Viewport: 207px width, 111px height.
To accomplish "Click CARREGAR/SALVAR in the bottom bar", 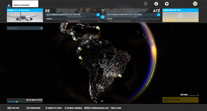I will [96, 108].
